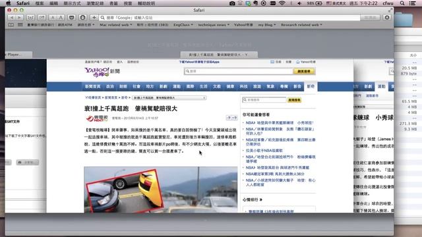
Task: Select the 新奇 tab in Yahoo nav
Action: tap(311, 86)
